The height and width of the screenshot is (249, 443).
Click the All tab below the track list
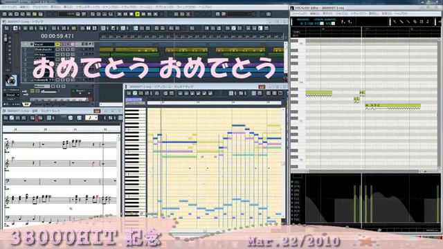coord(26,104)
